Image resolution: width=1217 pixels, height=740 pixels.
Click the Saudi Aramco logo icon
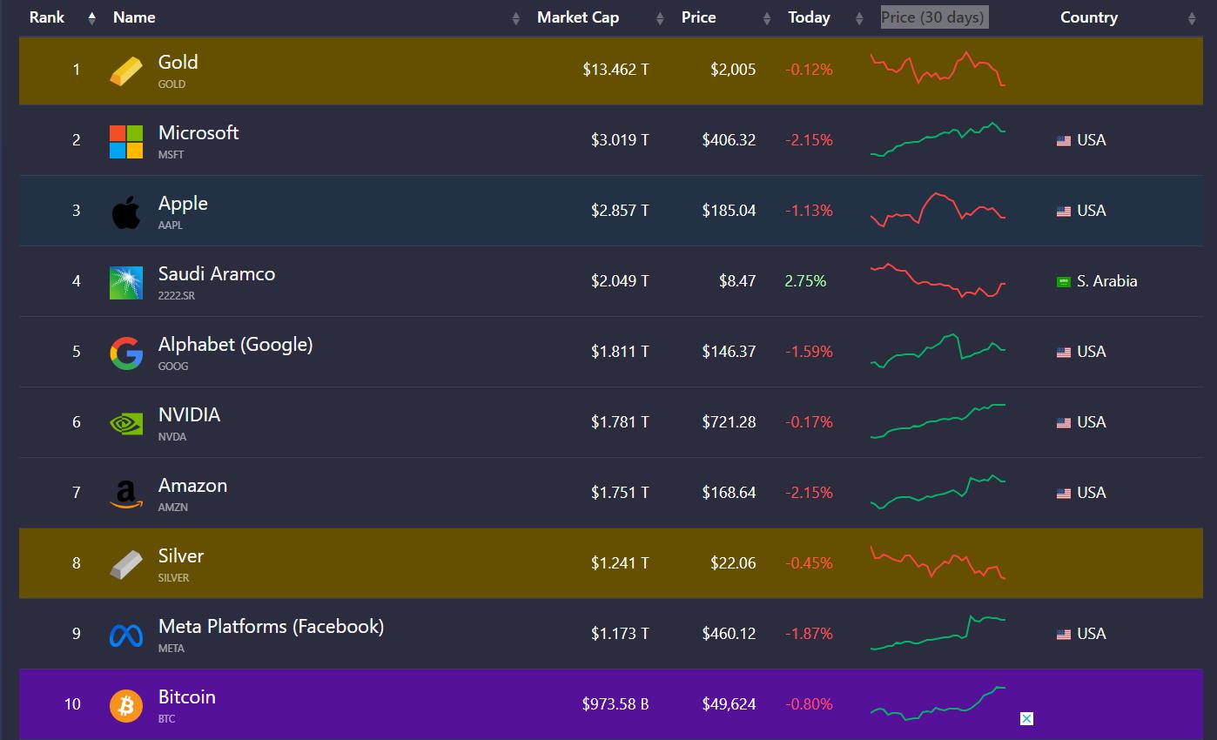126,283
